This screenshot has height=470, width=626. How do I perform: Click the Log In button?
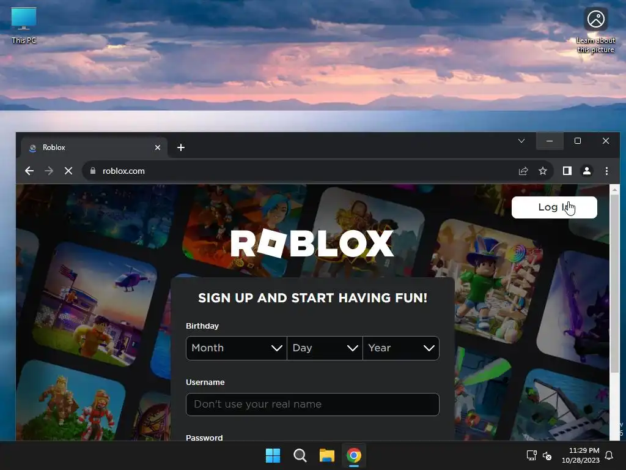click(x=554, y=207)
